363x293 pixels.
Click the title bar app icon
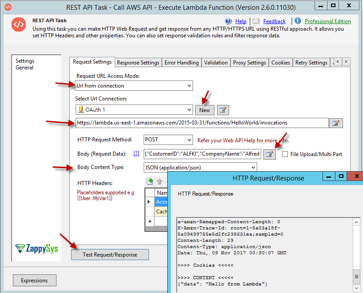[8, 7]
